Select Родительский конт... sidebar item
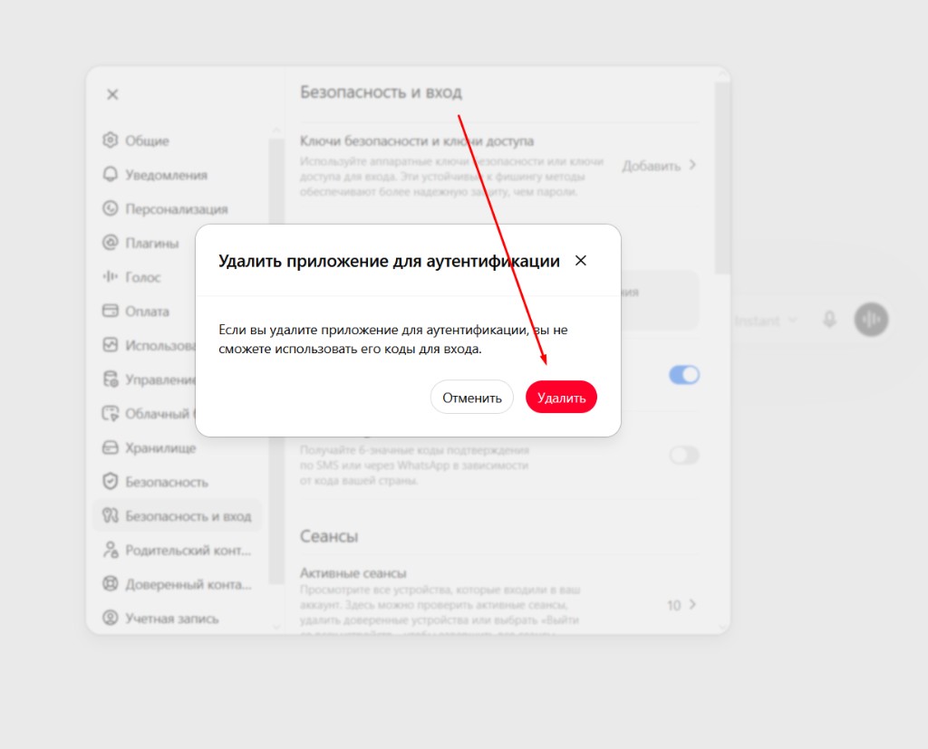 (x=177, y=551)
